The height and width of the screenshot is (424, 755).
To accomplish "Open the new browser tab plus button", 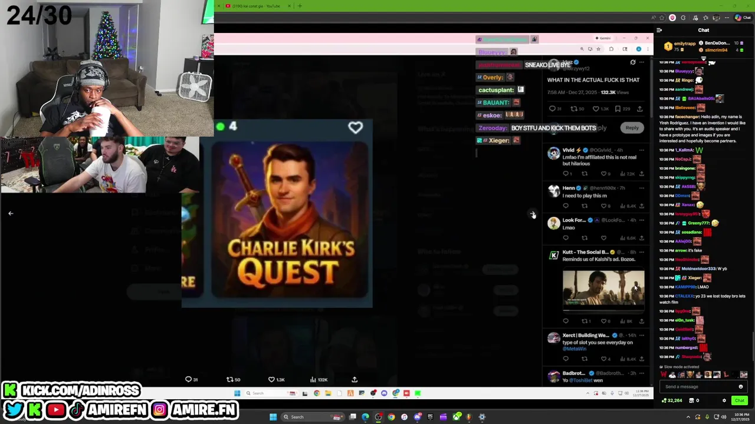I will [300, 6].
